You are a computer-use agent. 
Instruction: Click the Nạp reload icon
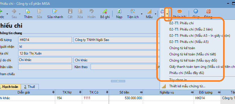119,11
